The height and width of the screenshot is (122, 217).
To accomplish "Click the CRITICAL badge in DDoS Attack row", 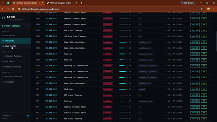I will 108,90.
